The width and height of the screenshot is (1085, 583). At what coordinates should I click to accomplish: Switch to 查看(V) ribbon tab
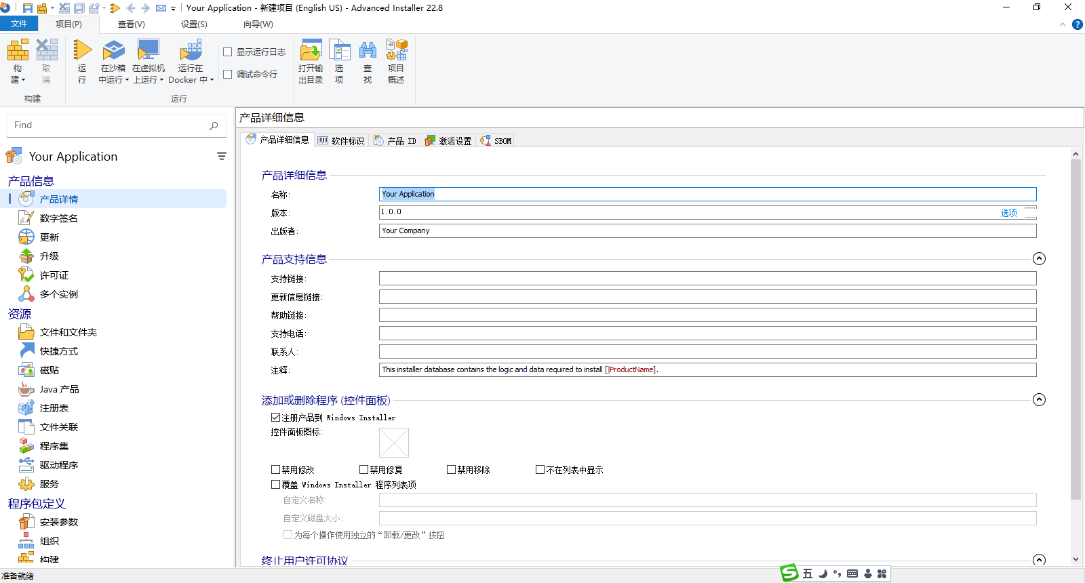132,24
